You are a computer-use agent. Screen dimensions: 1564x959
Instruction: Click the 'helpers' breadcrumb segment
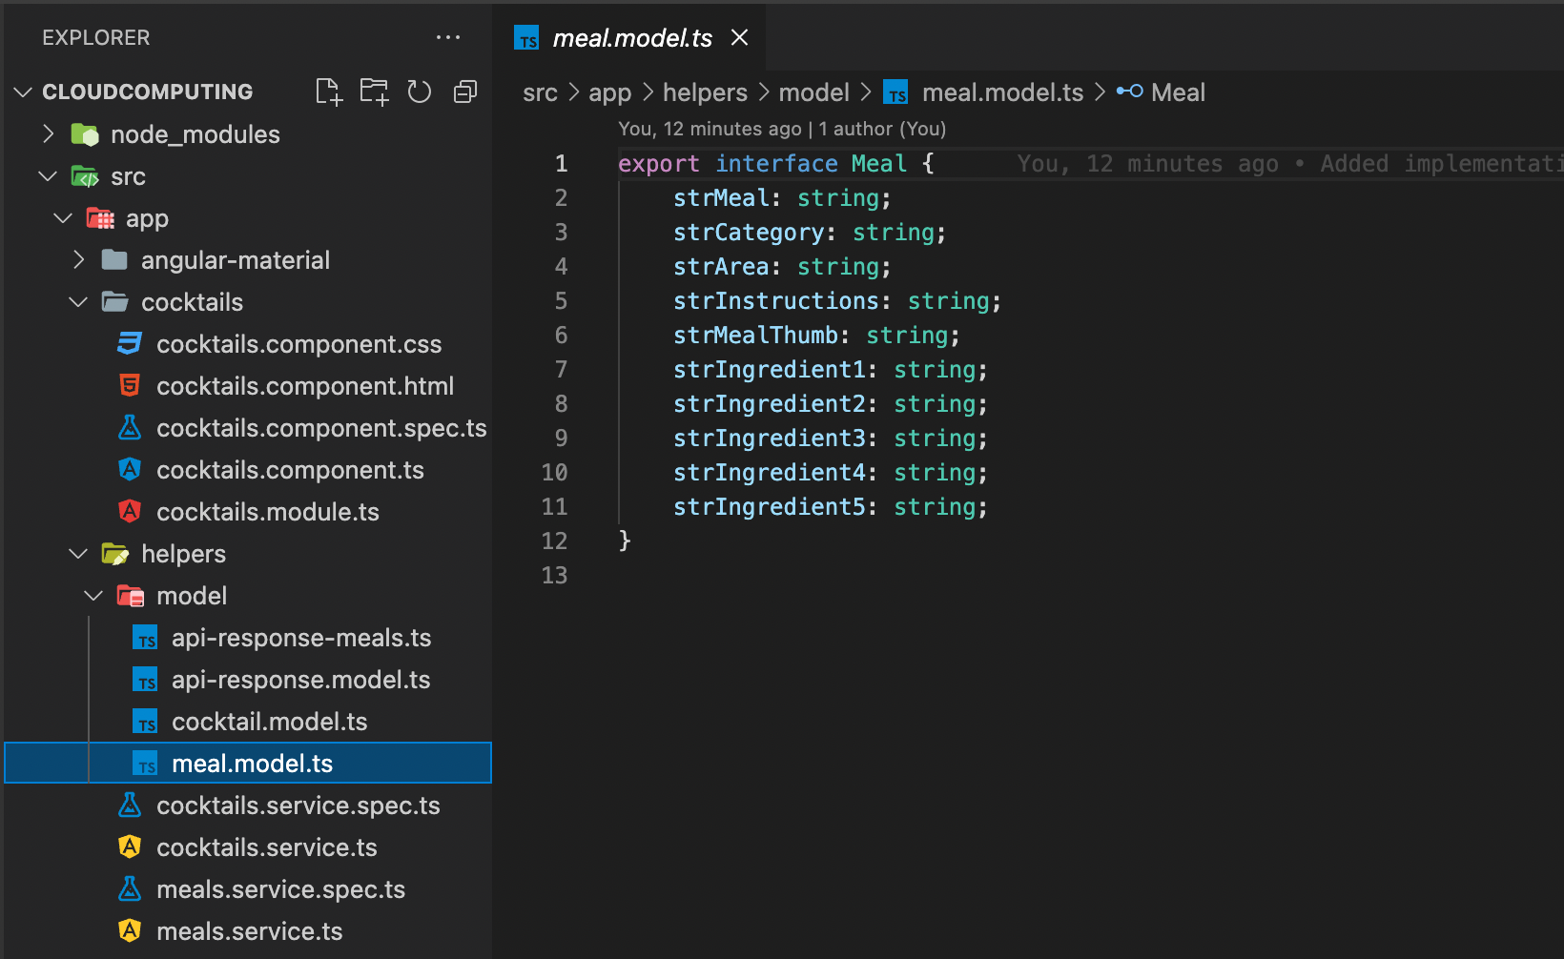[x=705, y=92]
